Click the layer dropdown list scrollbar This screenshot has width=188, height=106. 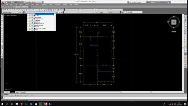pos(55,22)
